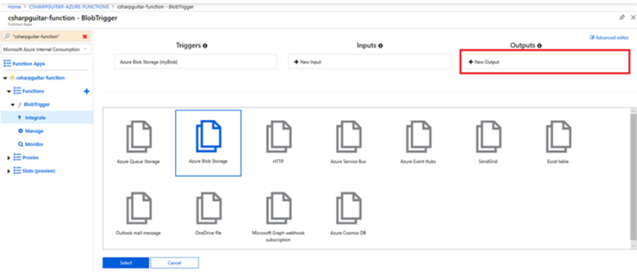Go to Home in the breadcrumb
The image size is (637, 274).
pos(14,7)
